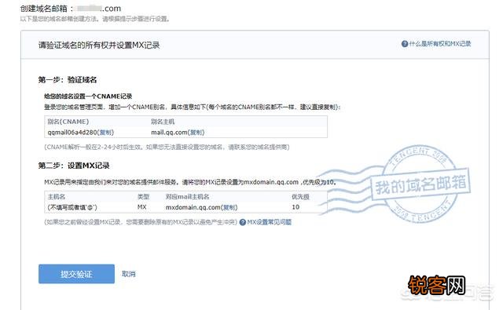This screenshot has width=503, height=310.
Task: Click the 提交验证 submit button
Action: (x=76, y=274)
